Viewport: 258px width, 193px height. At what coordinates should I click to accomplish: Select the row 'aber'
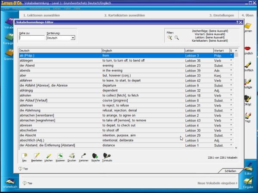coord(126,75)
